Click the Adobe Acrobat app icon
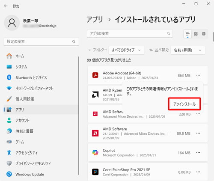 click(x=95, y=75)
